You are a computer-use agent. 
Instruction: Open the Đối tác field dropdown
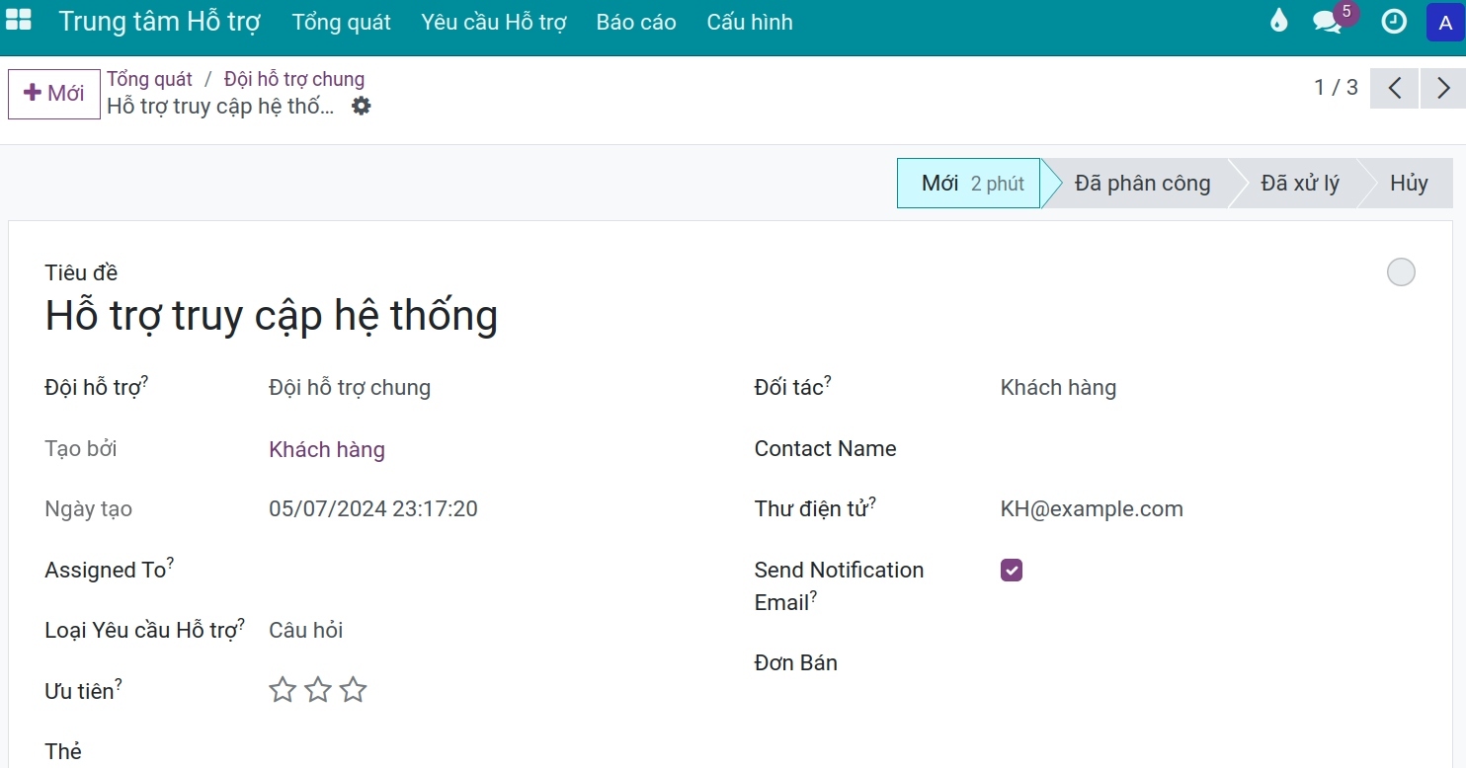(x=1209, y=388)
